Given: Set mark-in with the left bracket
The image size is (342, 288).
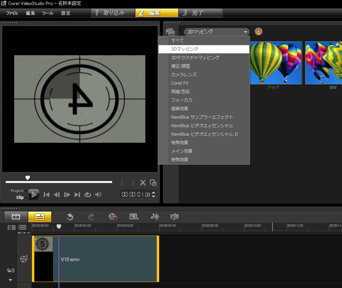Looking at the screenshot, I should coord(122,183).
